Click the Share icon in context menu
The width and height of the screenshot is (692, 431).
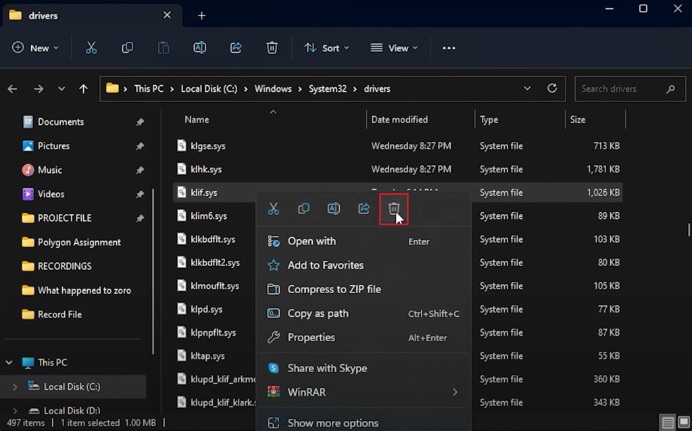tap(364, 209)
